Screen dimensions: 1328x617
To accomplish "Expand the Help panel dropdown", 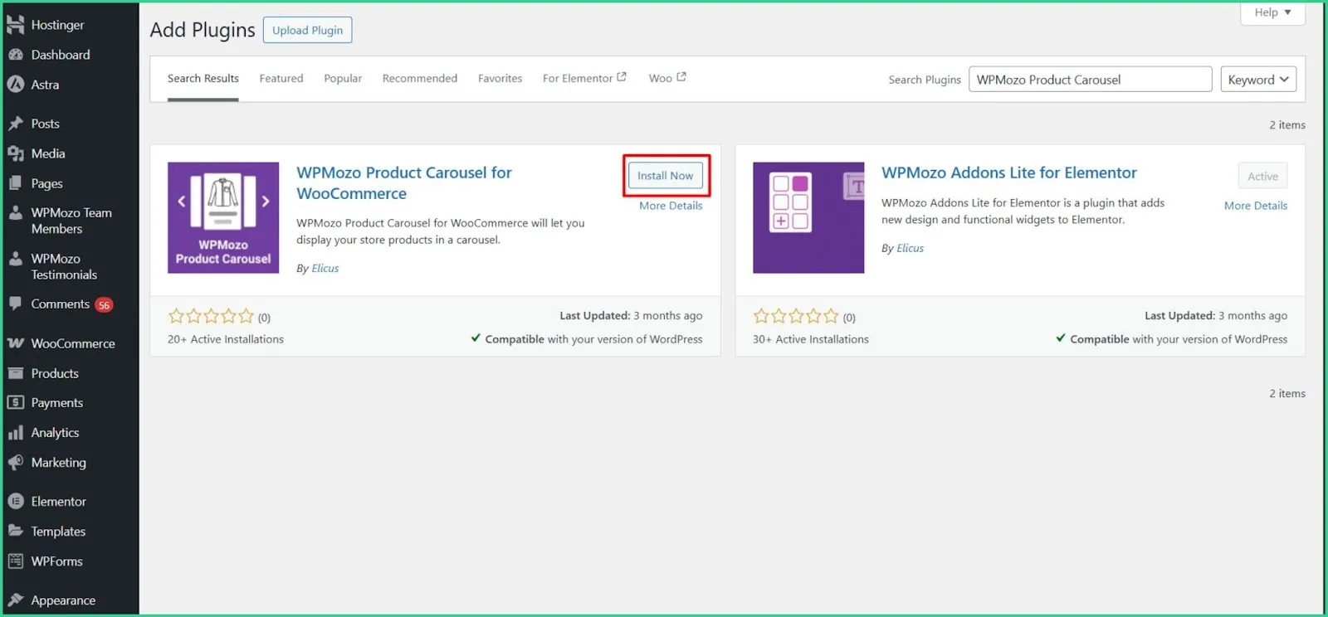I will (x=1272, y=12).
